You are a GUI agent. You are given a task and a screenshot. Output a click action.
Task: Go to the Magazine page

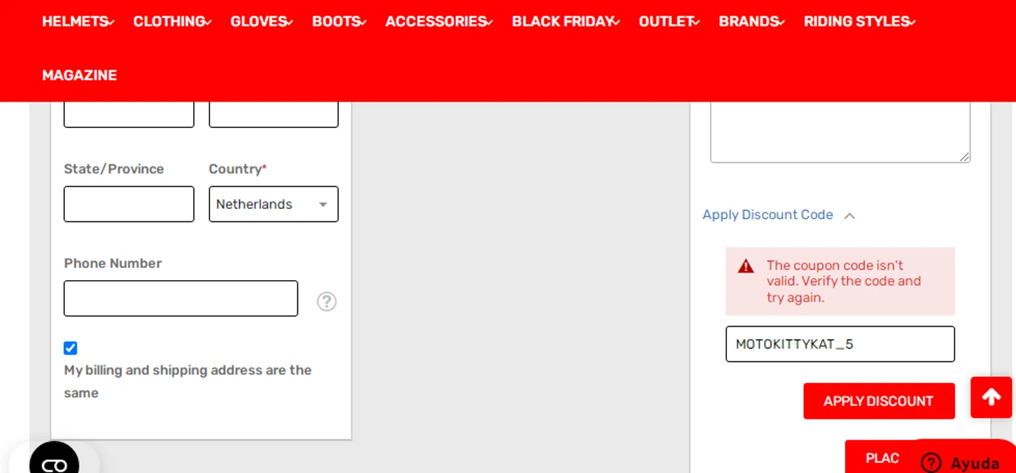click(79, 75)
